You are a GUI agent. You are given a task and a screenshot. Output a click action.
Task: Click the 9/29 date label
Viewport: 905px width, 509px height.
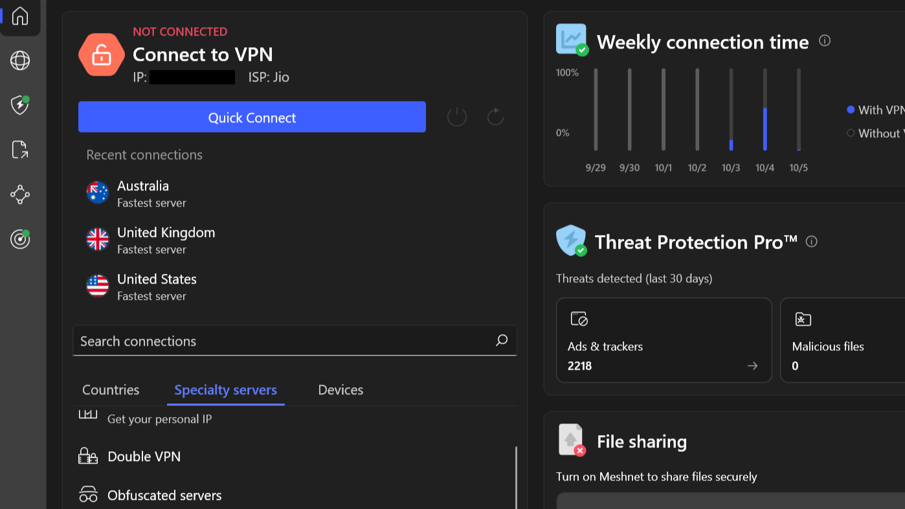[596, 168]
